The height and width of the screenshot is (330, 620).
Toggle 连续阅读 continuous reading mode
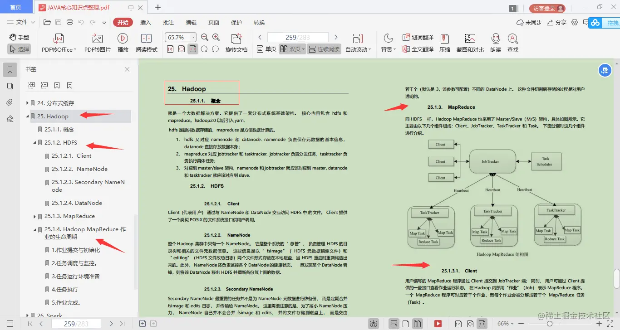(x=324, y=49)
